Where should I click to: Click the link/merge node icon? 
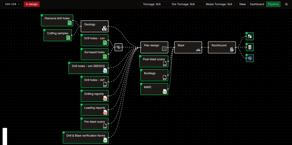[118, 47]
